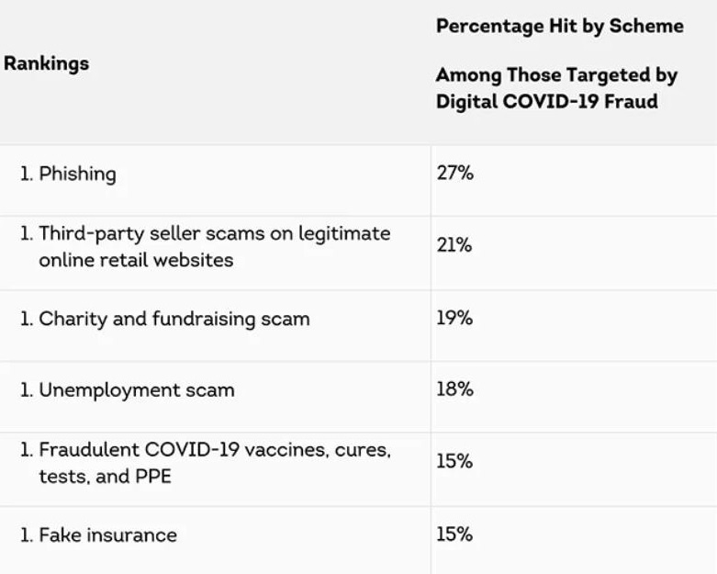Click the 21% percentage cell

(454, 245)
